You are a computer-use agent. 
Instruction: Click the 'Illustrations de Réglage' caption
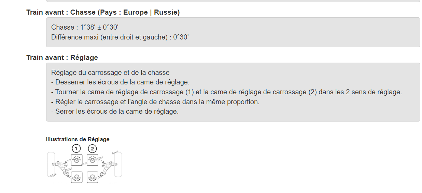(x=78, y=139)
